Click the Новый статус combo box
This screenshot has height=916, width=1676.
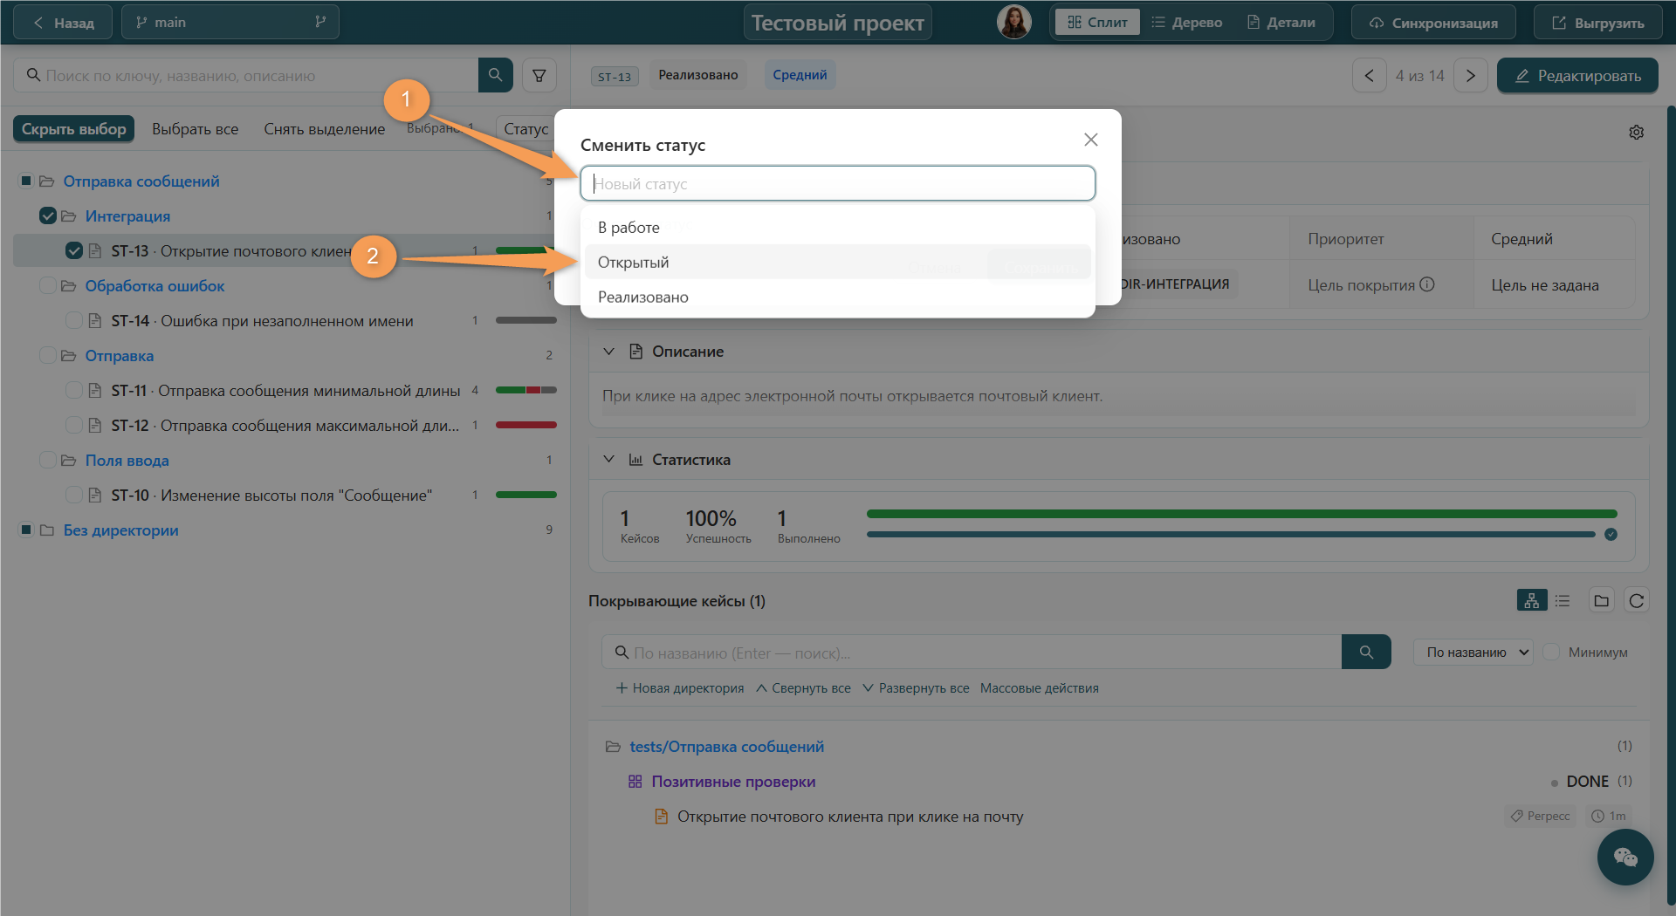(838, 183)
